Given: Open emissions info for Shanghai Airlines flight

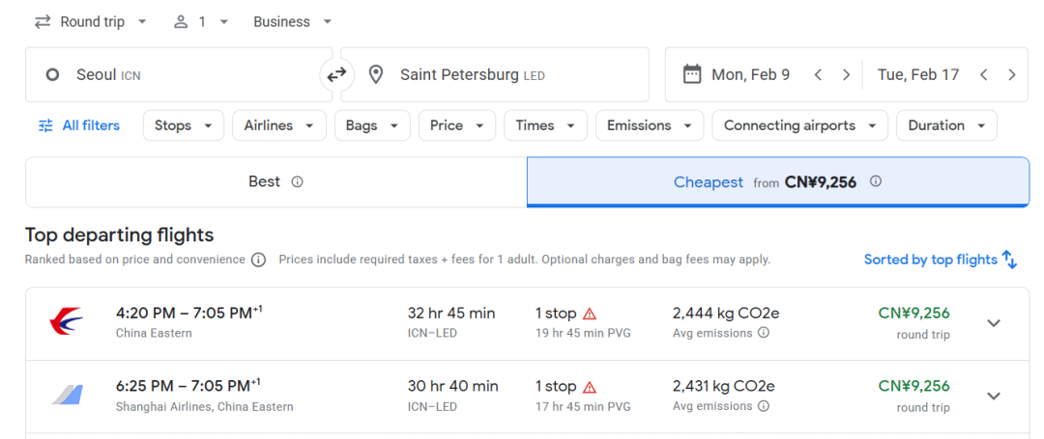Looking at the screenshot, I should click(x=764, y=406).
